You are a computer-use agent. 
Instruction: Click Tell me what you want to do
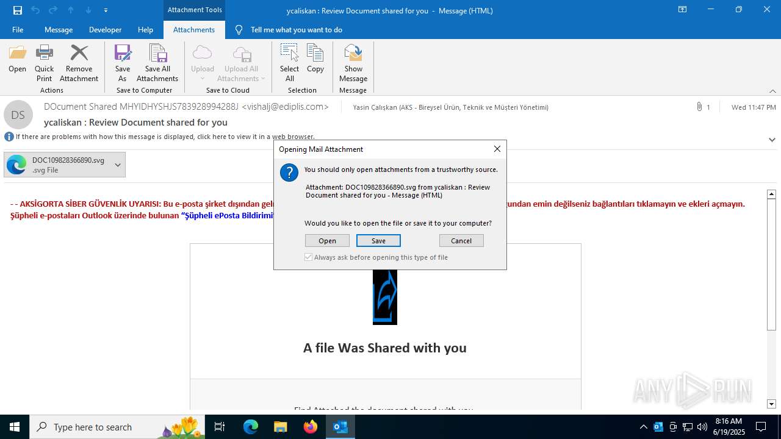[x=296, y=29]
